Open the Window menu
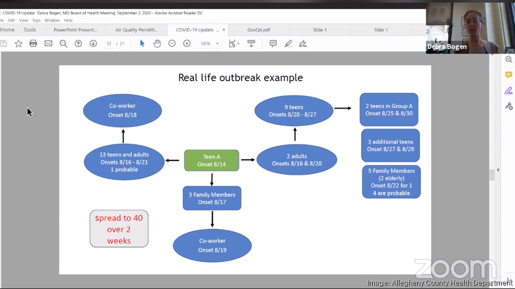 point(52,21)
